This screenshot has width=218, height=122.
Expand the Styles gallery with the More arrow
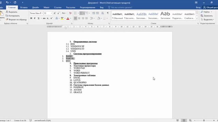[x=197, y=19]
